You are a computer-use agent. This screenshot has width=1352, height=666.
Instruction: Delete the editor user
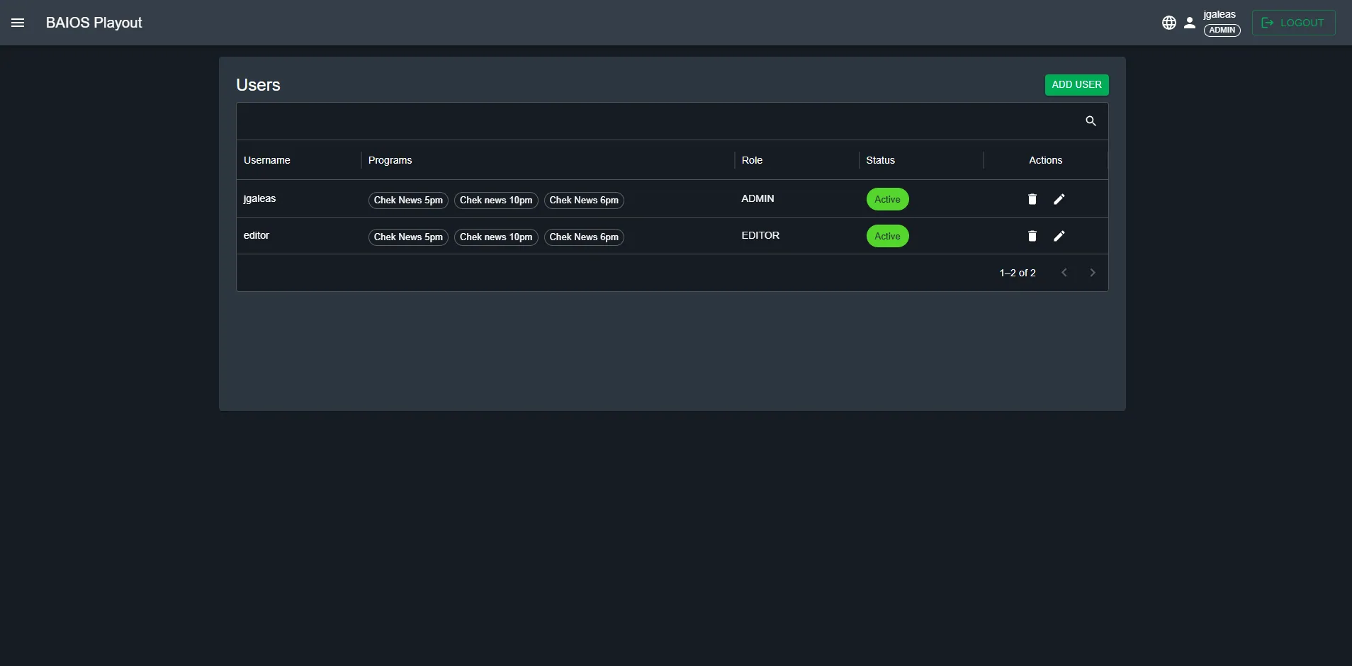(x=1032, y=236)
